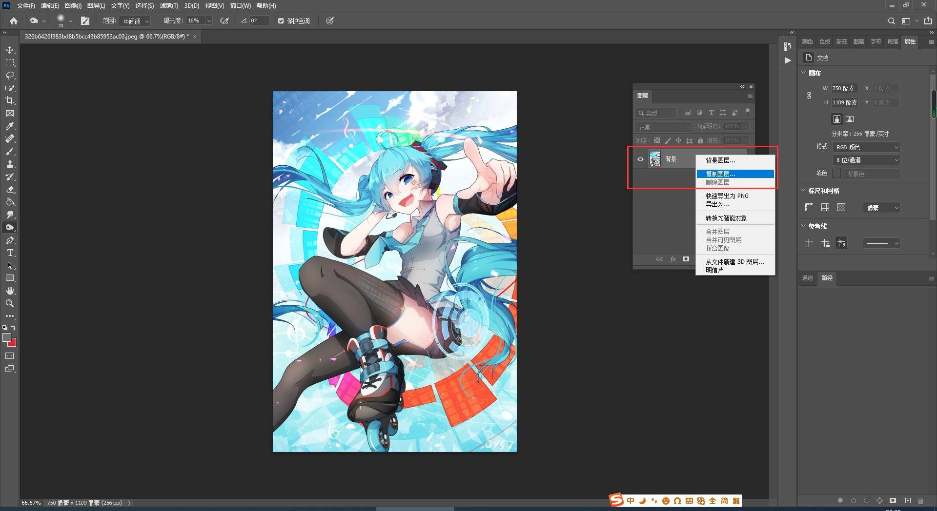
Task: Choose 复制图层... from context menu
Action: tap(735, 174)
